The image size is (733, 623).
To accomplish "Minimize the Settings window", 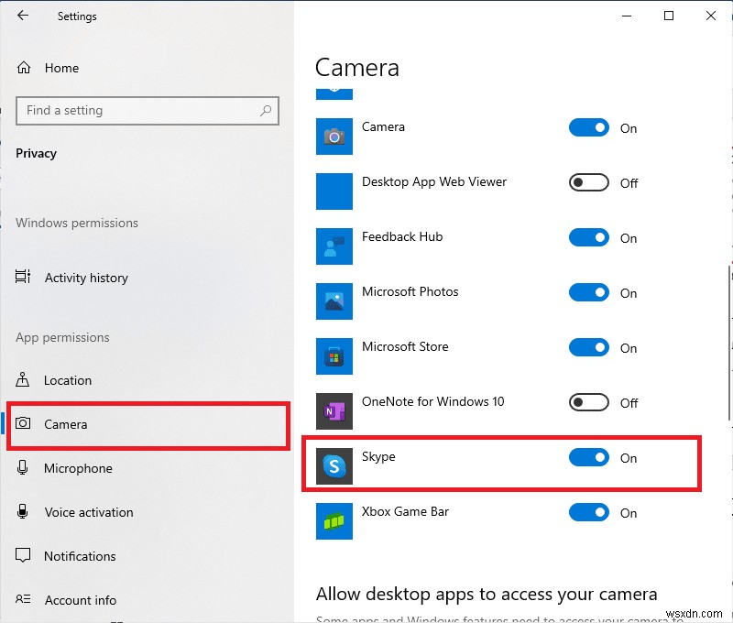I will (627, 16).
